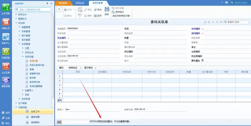The height and width of the screenshot is (126, 251).
Task: Switch to the 我的桌面 tab
Action: coord(63,3)
